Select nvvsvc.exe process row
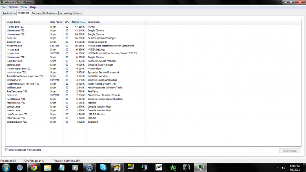Viewport: 306px width, 172px height. click(x=75, y=53)
